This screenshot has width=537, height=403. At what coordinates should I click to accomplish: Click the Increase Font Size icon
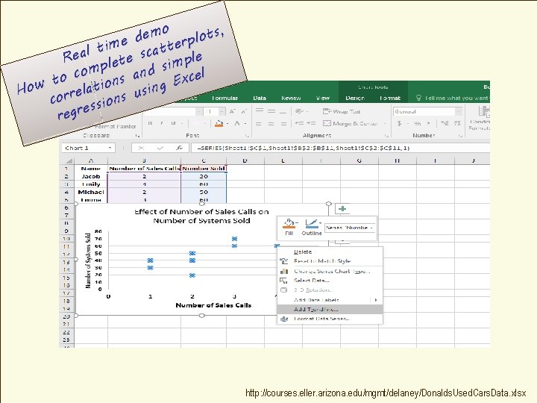[233, 111]
